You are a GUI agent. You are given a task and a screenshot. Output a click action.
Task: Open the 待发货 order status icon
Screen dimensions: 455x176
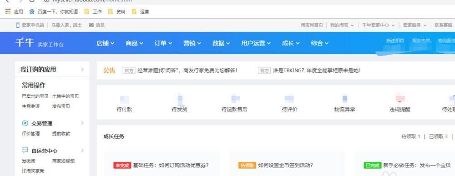(180, 99)
